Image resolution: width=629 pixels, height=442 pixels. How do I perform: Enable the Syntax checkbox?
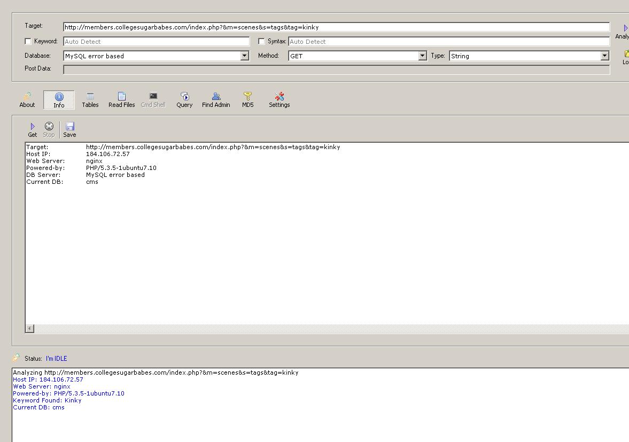261,41
